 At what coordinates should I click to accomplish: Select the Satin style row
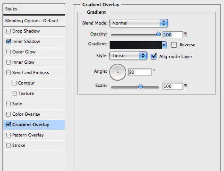[34, 104]
